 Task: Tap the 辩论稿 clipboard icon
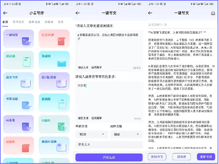[27, 62]
